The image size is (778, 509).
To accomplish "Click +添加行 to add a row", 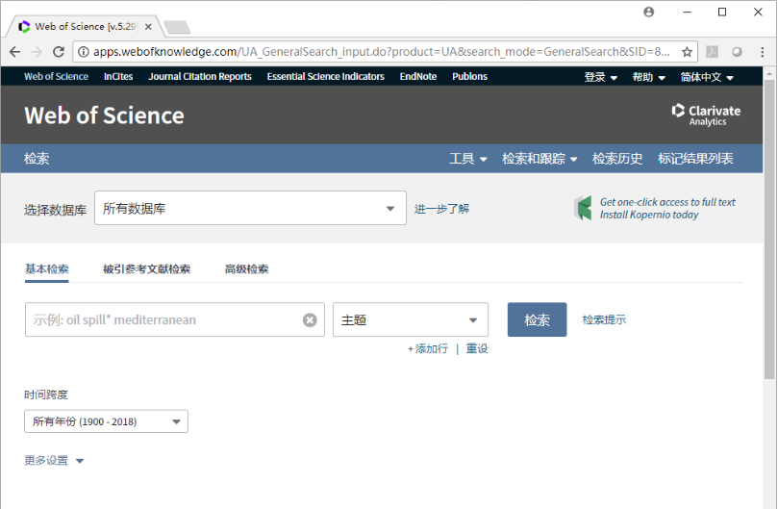I will [x=428, y=348].
